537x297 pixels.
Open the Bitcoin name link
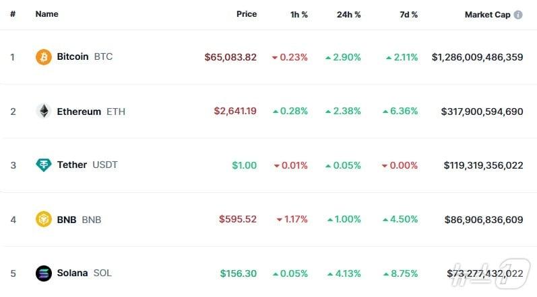tap(73, 57)
